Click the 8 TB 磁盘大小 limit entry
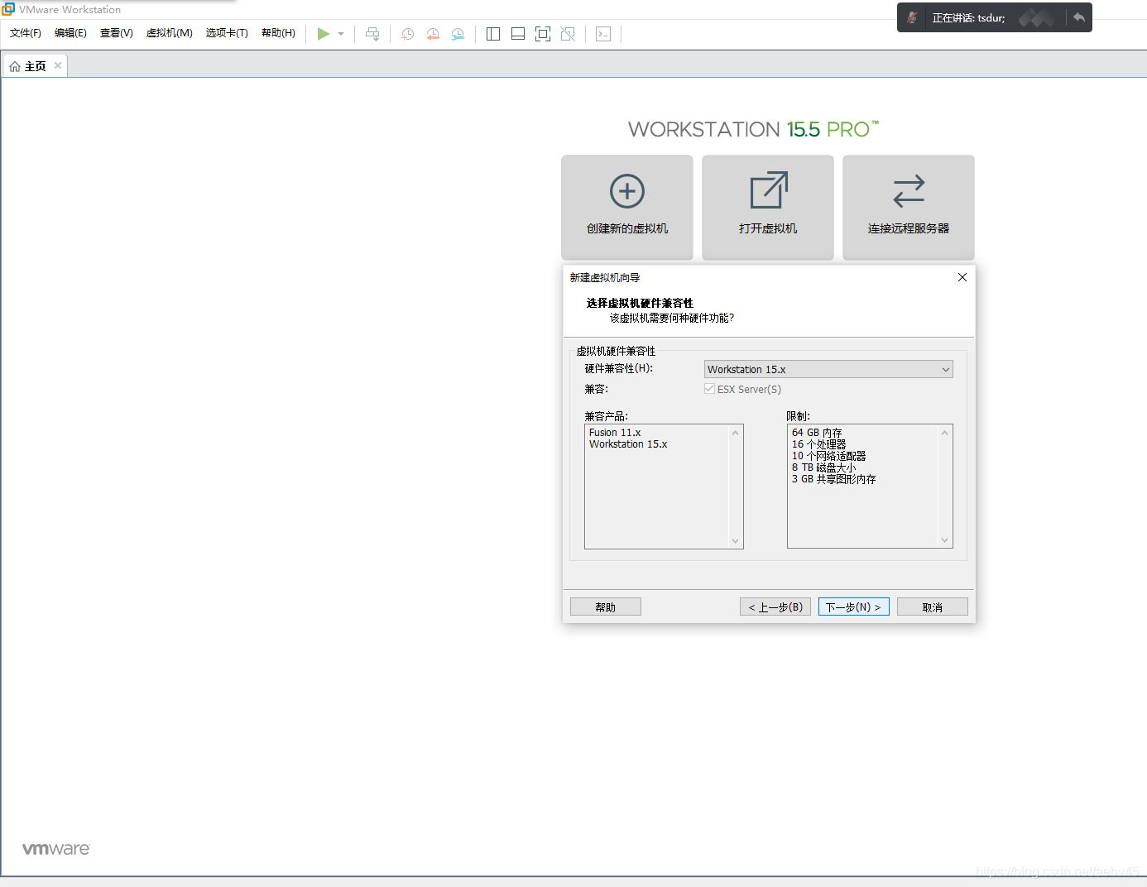Image resolution: width=1147 pixels, height=887 pixels. pos(823,467)
